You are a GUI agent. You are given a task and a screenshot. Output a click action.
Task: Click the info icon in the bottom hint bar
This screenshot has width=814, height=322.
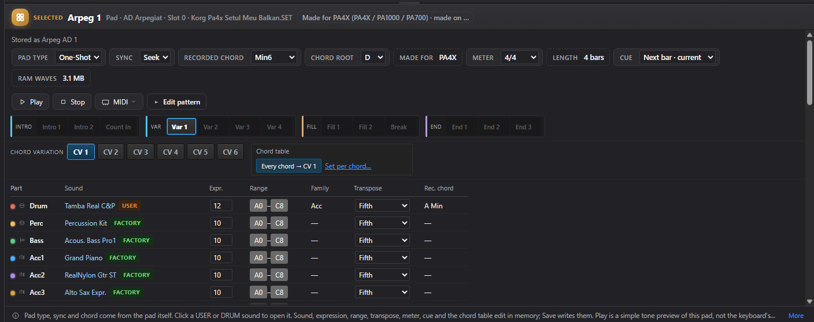15,316
